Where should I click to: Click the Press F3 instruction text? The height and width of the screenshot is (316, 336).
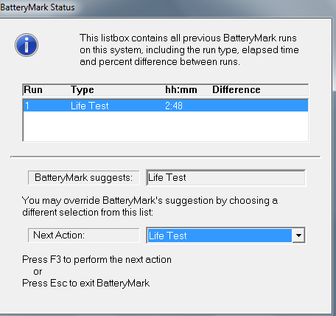(x=97, y=260)
